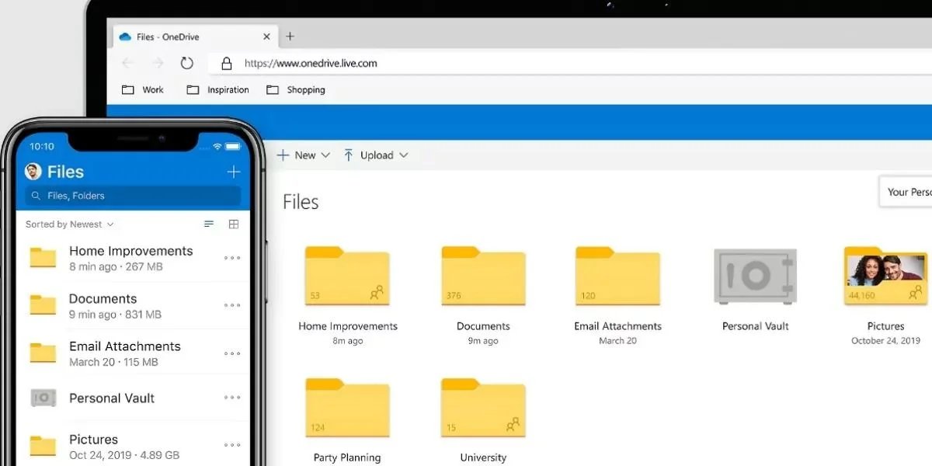The width and height of the screenshot is (932, 466).
Task: Tap the profile avatar in phone app
Action: tap(33, 172)
